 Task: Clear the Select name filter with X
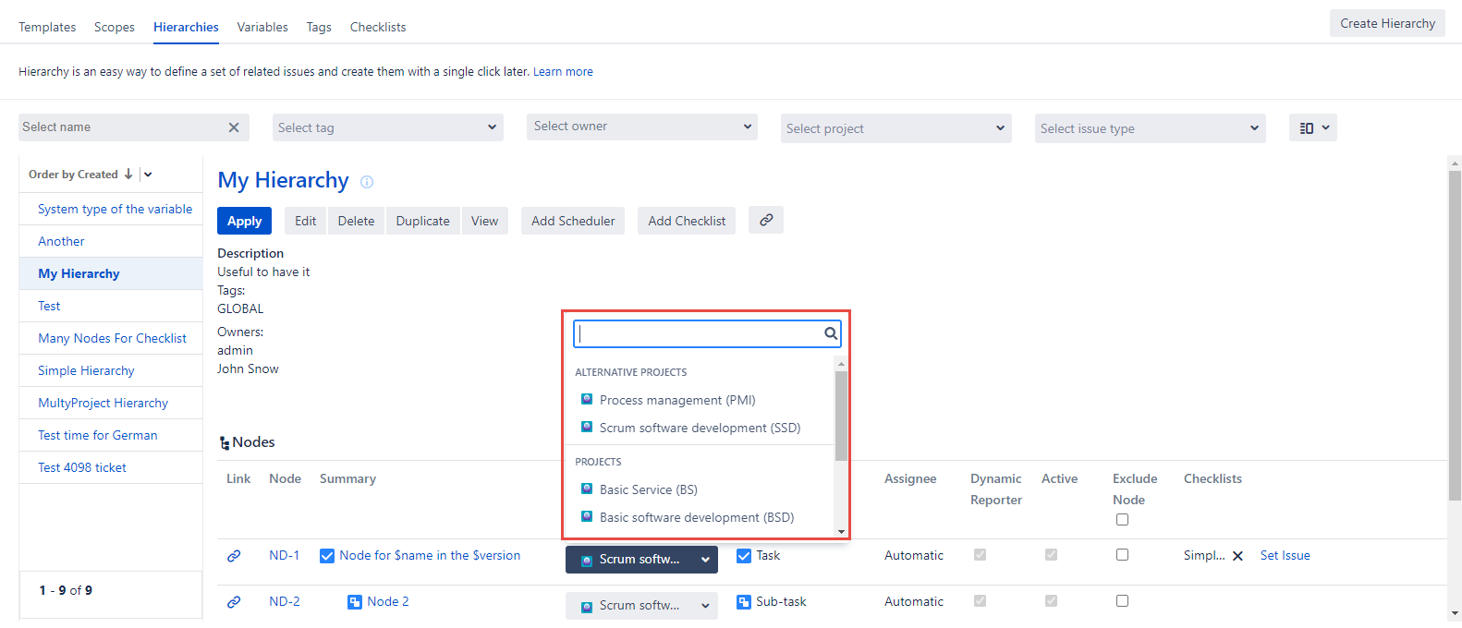click(234, 127)
